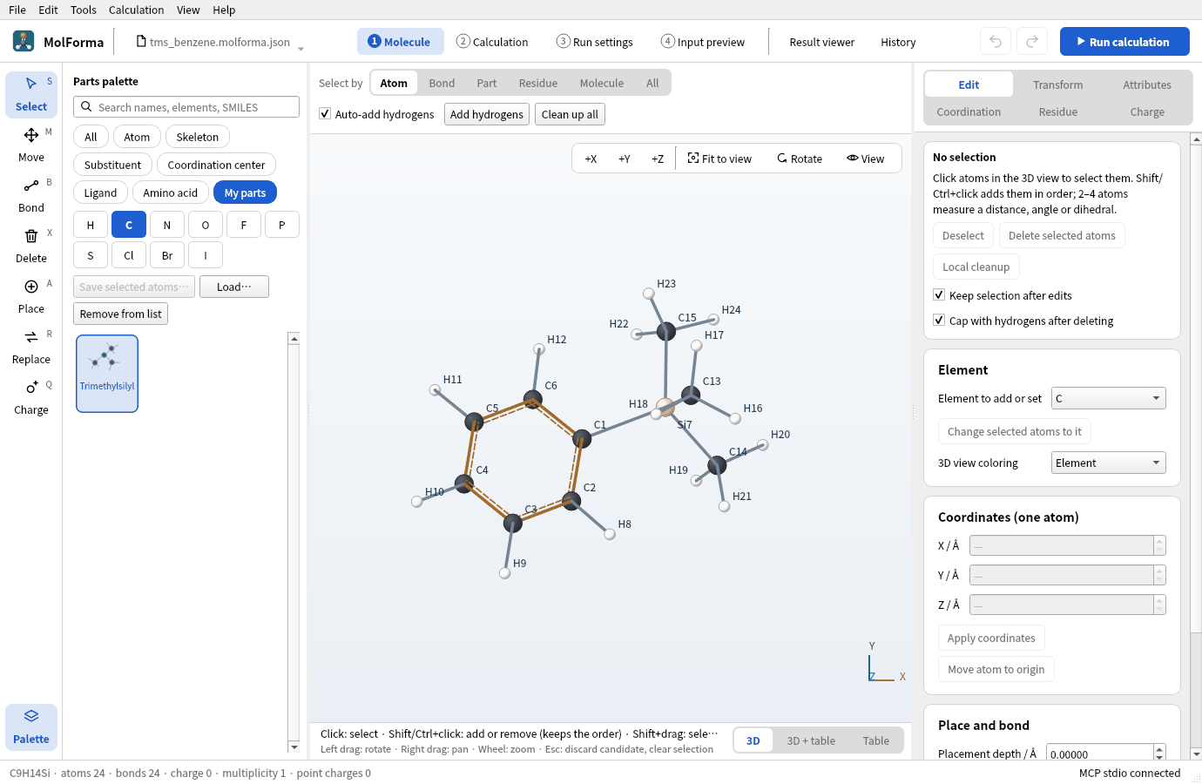Image resolution: width=1202 pixels, height=784 pixels.
Task: Switch to the Move tool
Action: (31, 145)
